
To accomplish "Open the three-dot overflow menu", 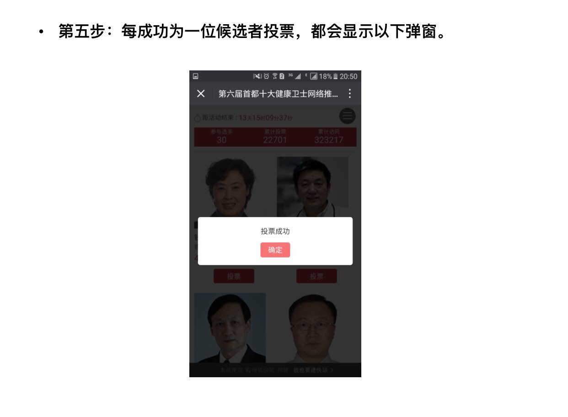I will pyautogui.click(x=350, y=94).
